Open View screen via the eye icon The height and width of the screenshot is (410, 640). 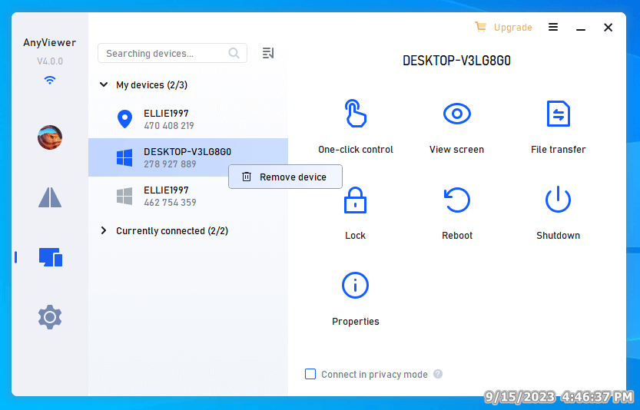tap(456, 114)
